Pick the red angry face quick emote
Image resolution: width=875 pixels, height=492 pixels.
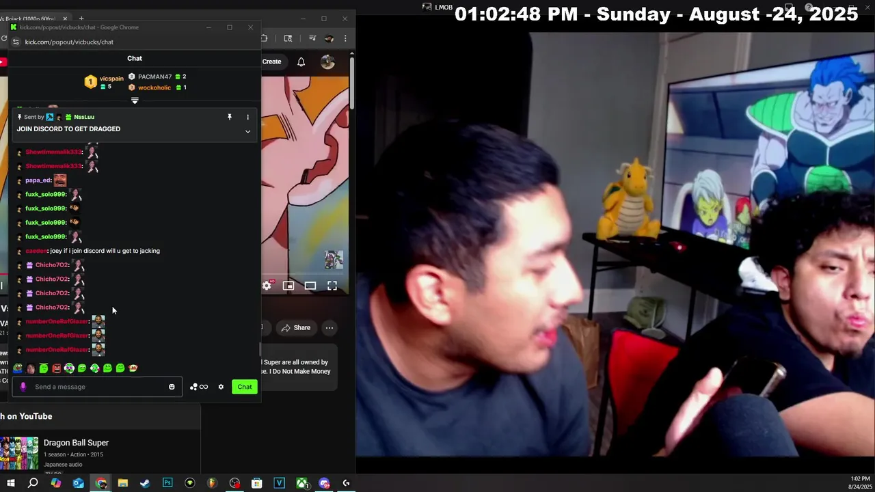click(56, 368)
